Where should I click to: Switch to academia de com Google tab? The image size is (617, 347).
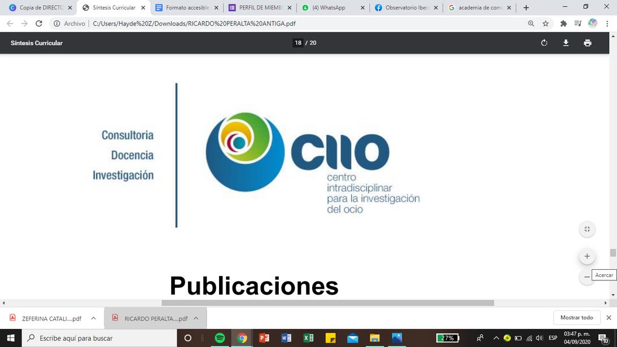pyautogui.click(x=479, y=7)
